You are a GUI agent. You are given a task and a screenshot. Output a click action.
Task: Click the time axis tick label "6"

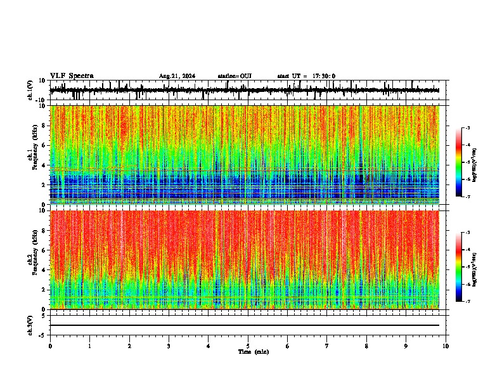[x=288, y=346]
